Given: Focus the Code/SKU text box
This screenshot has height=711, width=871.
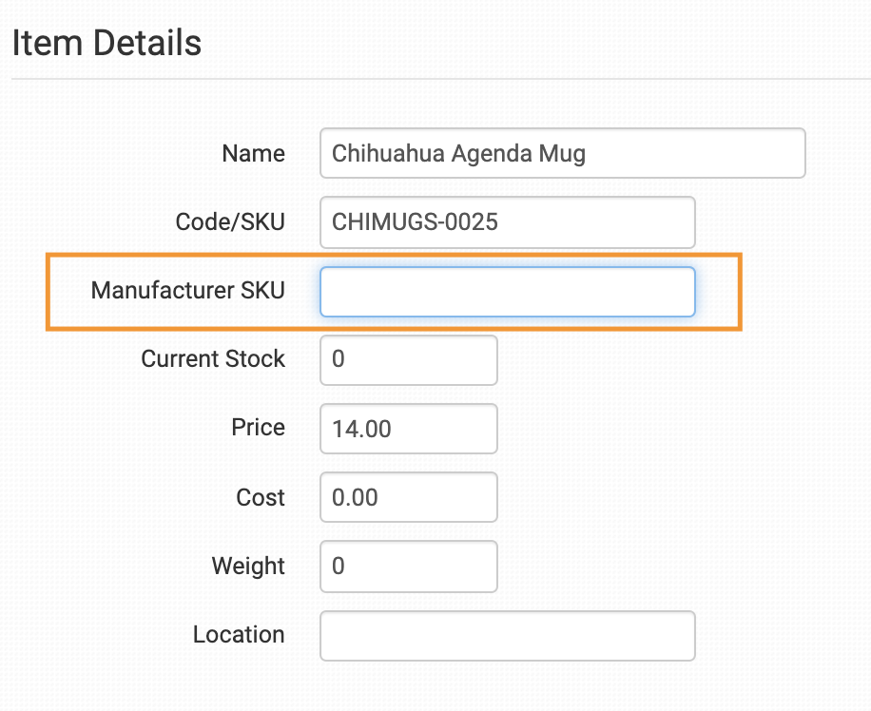Looking at the screenshot, I should 508,222.
